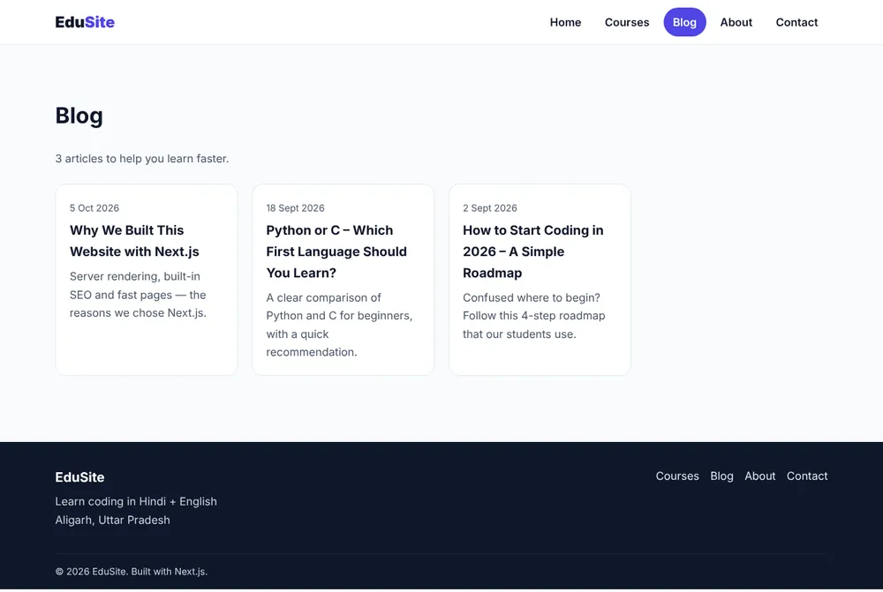This screenshot has width=883, height=592.
Task: Click the Aligarh, Uttar Pradesh footer text
Action: [x=113, y=520]
